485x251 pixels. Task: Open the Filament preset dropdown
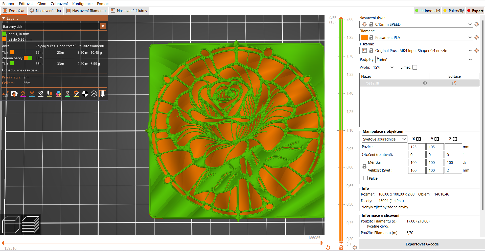tap(416, 37)
